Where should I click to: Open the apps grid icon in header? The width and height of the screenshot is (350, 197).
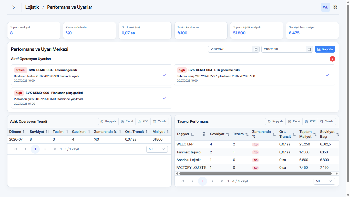pos(335,7)
